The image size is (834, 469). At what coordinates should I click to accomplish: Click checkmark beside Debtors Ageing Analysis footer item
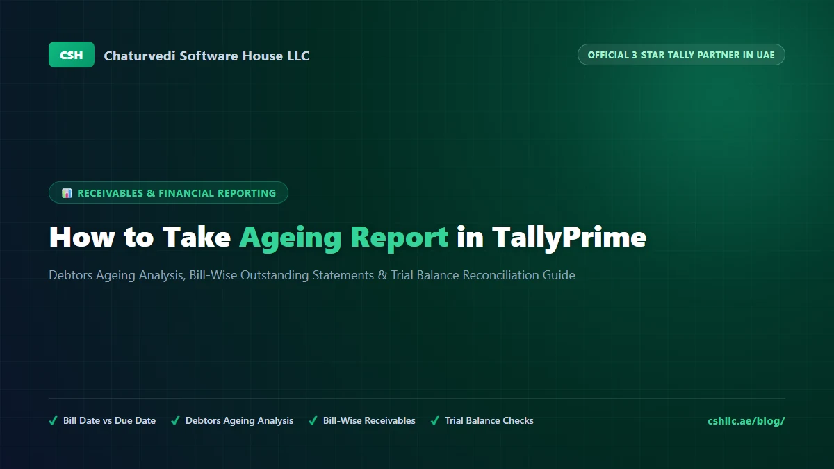tap(175, 420)
